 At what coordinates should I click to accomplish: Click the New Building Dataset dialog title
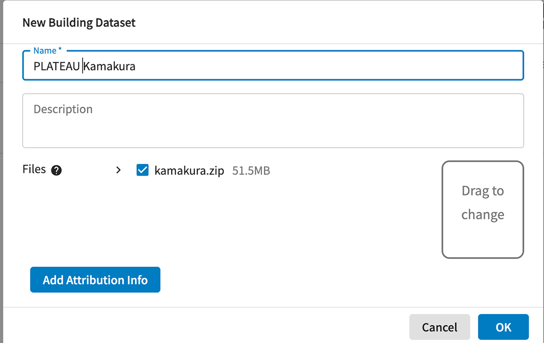click(x=79, y=23)
